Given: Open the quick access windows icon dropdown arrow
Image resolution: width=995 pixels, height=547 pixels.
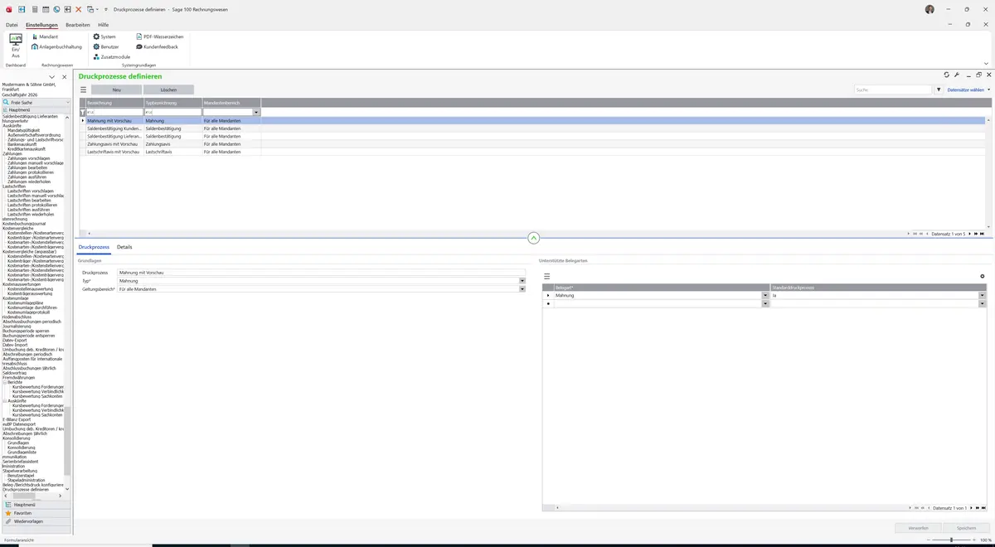Looking at the screenshot, I should tap(97, 9).
